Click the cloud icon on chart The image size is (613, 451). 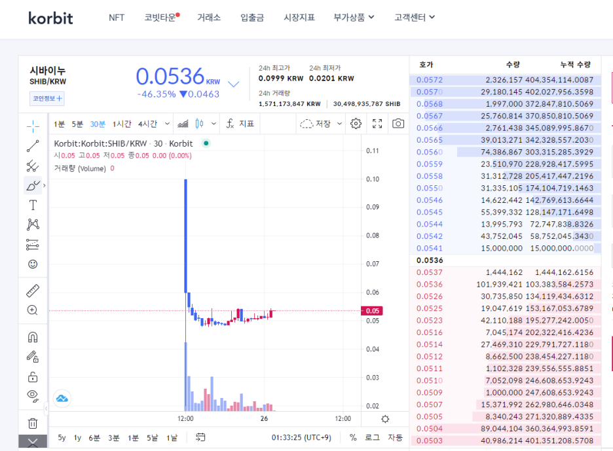point(62,399)
